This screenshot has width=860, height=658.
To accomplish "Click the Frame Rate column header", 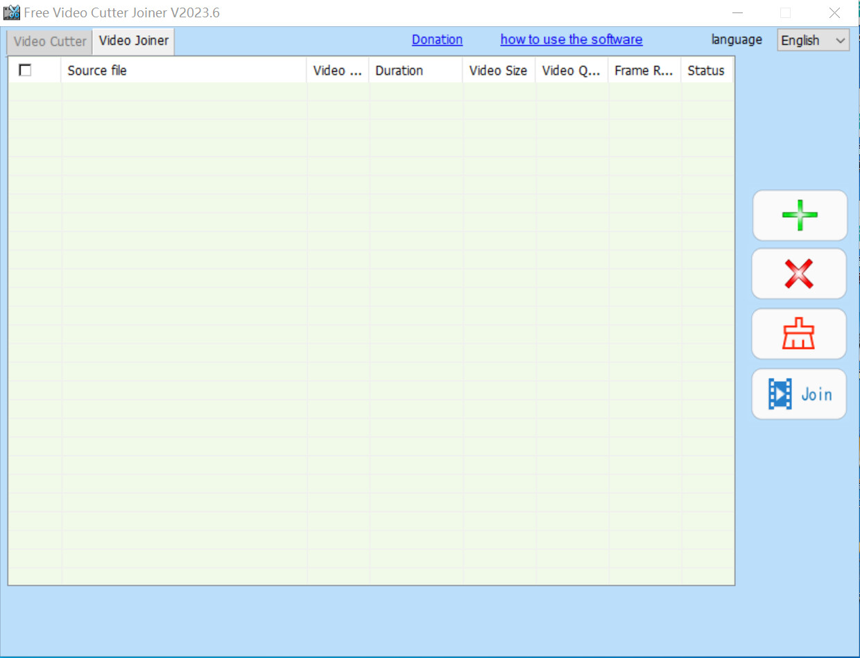I will (x=644, y=71).
